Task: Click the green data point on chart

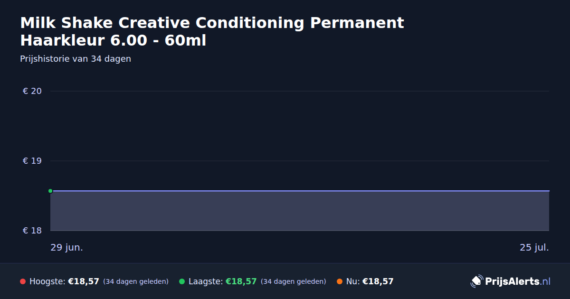Action: pos(50,191)
